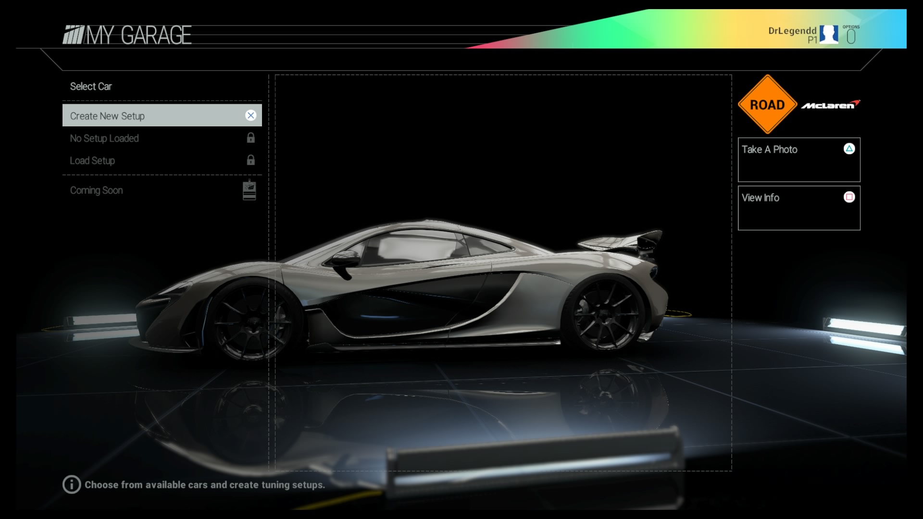This screenshot has height=519, width=923.
Task: Choose the Load Setup menu item
Action: tap(162, 161)
